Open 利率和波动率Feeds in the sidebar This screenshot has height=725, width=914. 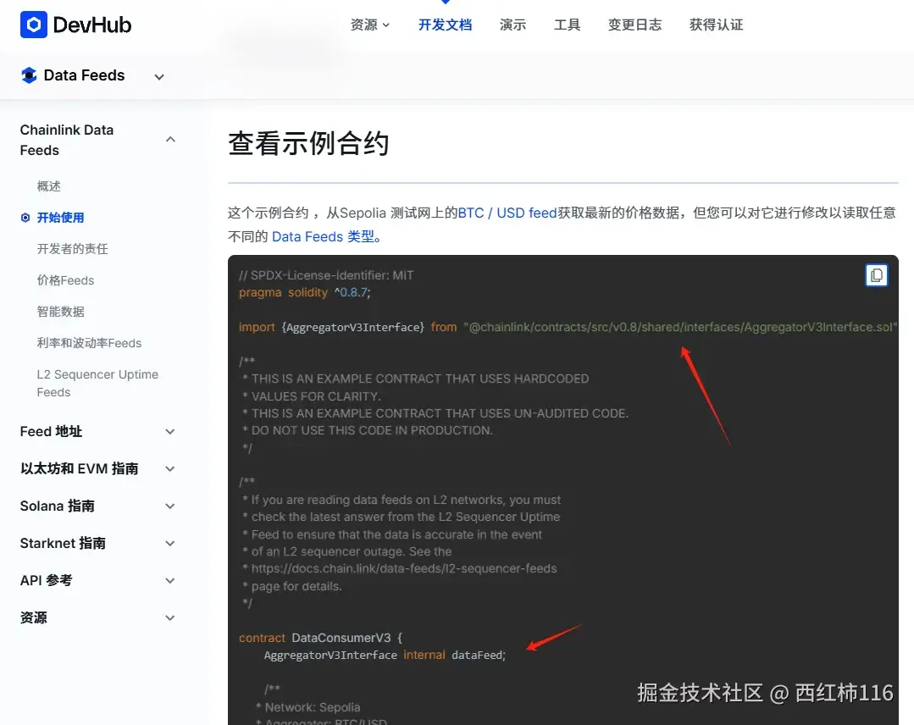click(x=89, y=343)
